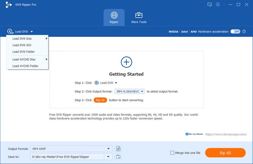253x164 pixels.
Task: Choose Load DVD Folder menu item
Action: [x=23, y=52]
